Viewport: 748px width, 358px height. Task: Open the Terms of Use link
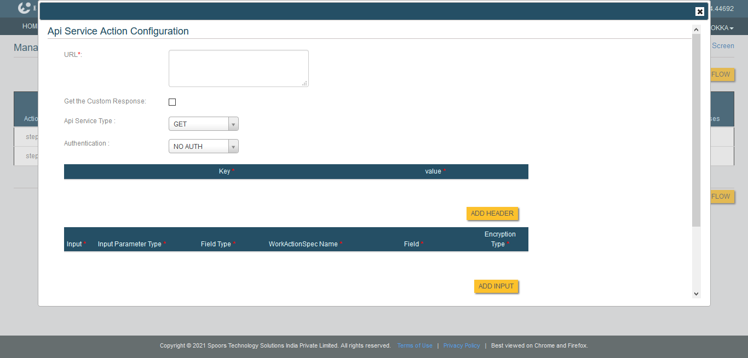[x=415, y=346]
